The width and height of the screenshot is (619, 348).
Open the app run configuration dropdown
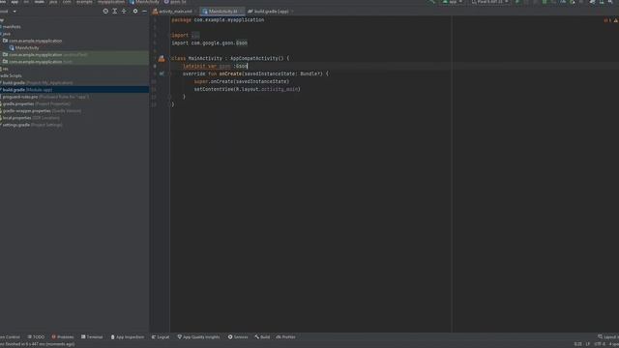tap(453, 2)
